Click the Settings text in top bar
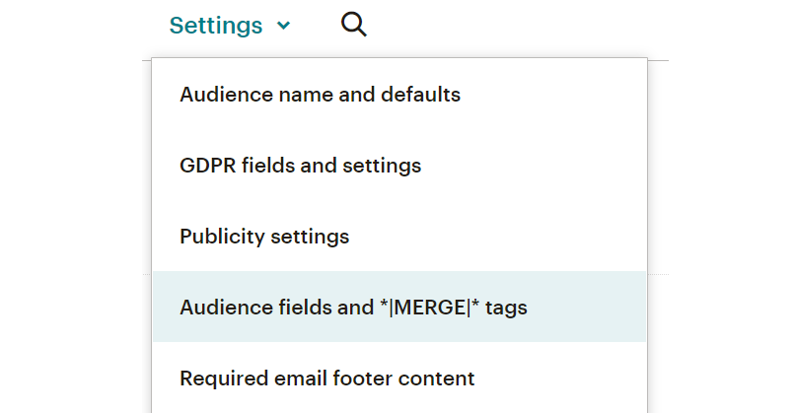This screenshot has height=413, width=795. point(216,26)
